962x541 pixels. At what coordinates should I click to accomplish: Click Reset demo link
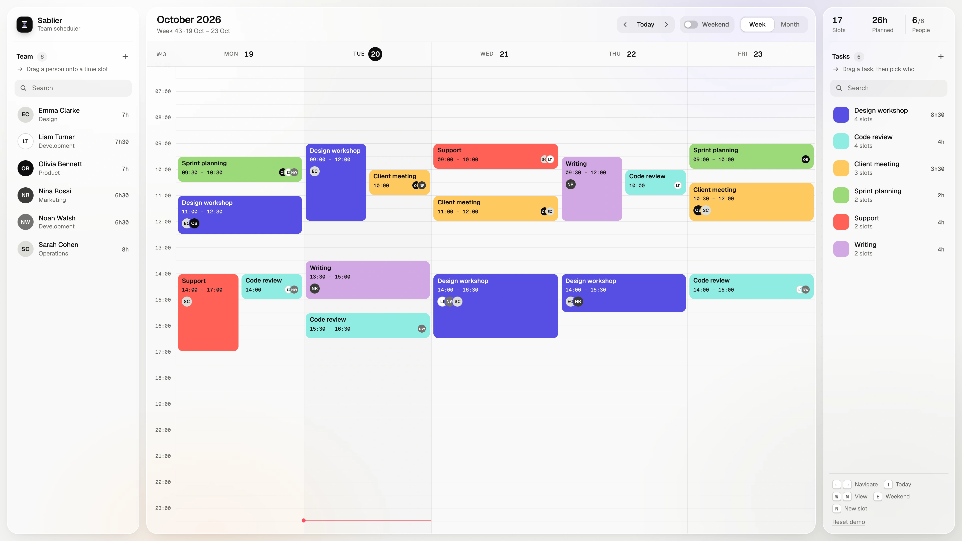click(848, 522)
